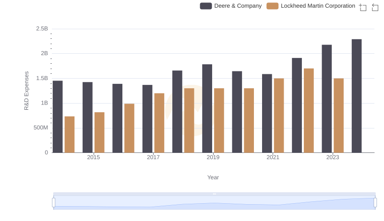Image resolution: width=384 pixels, height=221 pixels.
Task: Click the left handle of the range slider
Action: click(54, 203)
